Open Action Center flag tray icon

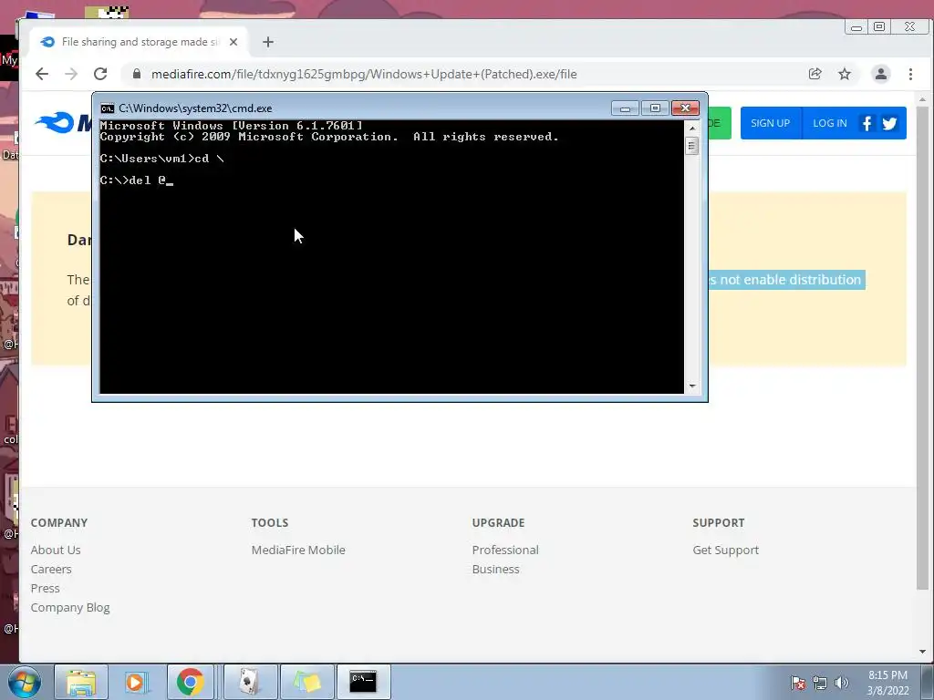[797, 683]
